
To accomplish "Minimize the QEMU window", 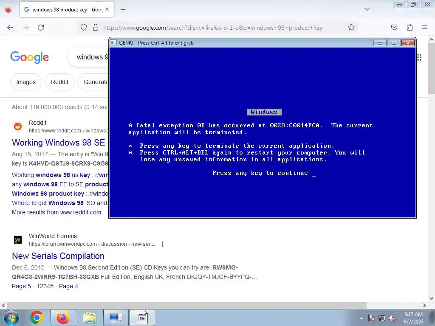I will coord(380,43).
